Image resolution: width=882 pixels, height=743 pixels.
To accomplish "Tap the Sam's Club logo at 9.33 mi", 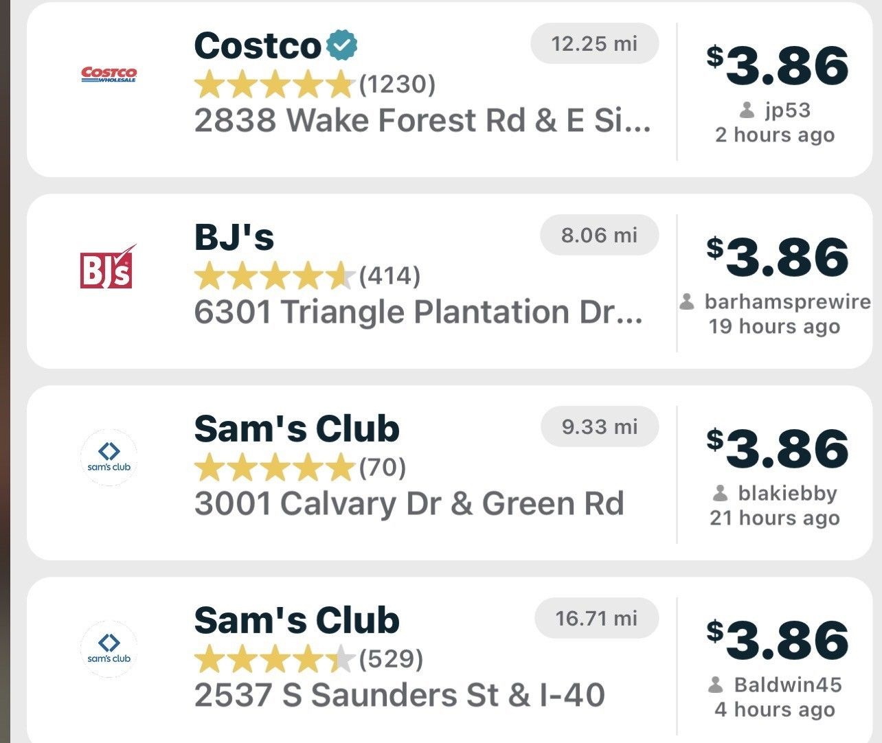I will click(109, 457).
